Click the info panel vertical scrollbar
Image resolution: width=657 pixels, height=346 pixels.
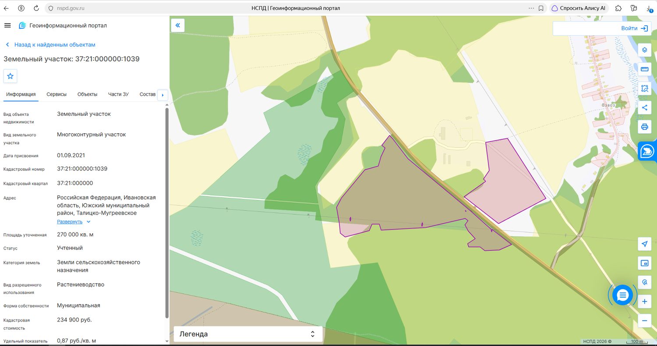[166, 213]
